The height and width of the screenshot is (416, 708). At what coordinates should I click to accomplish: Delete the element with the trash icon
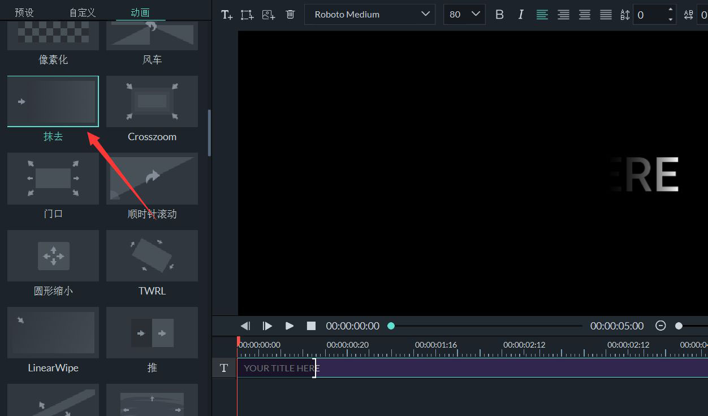[290, 15]
